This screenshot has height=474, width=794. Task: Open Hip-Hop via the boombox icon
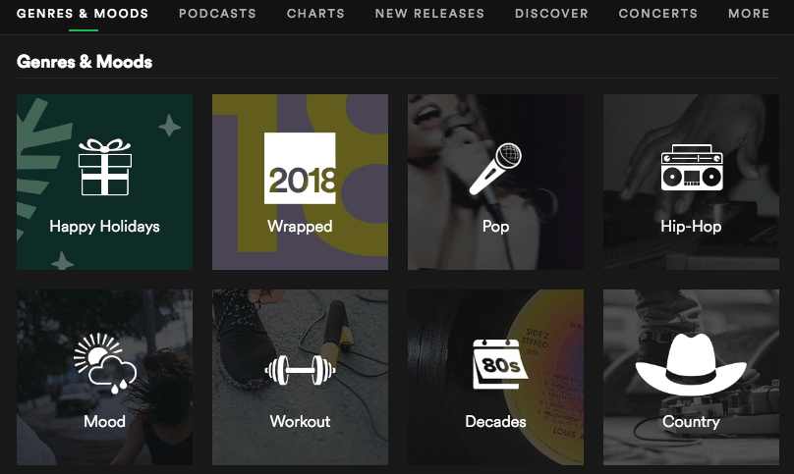tap(691, 168)
